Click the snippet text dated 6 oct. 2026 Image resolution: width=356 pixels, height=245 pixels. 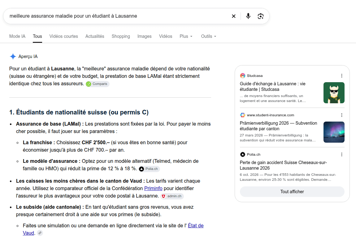tap(288, 177)
